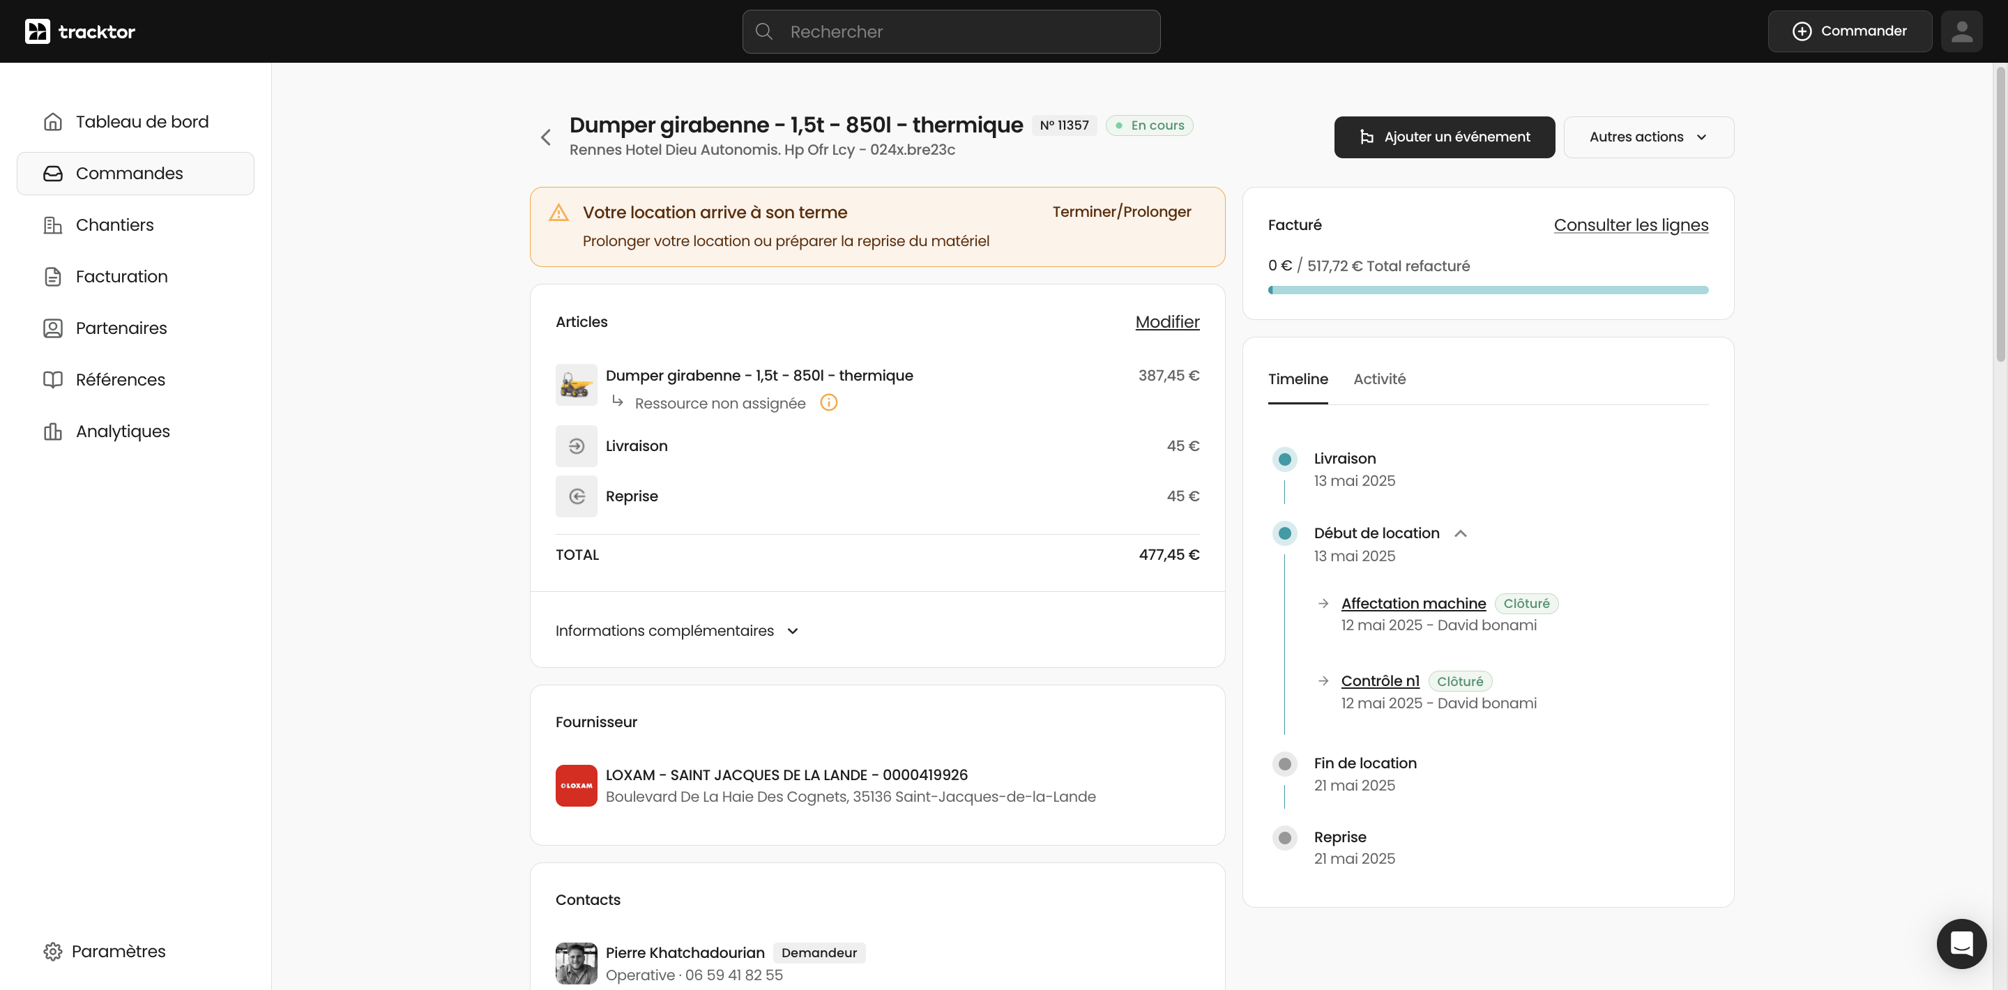Open Facturation in sidebar
This screenshot has width=2008, height=990.
click(136, 276)
